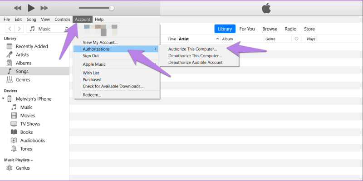Collapse Mehvish's iPhone device tree

[3, 98]
